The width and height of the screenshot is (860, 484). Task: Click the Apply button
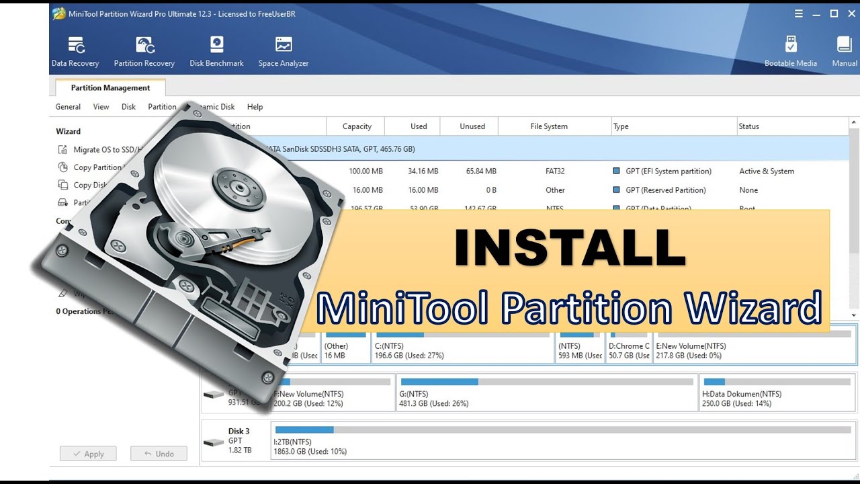[x=88, y=454]
